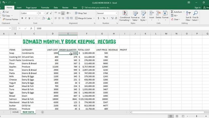Screen dimensions: 209x118
Task: Click the Cut scissors icon
Action: point(4,12)
